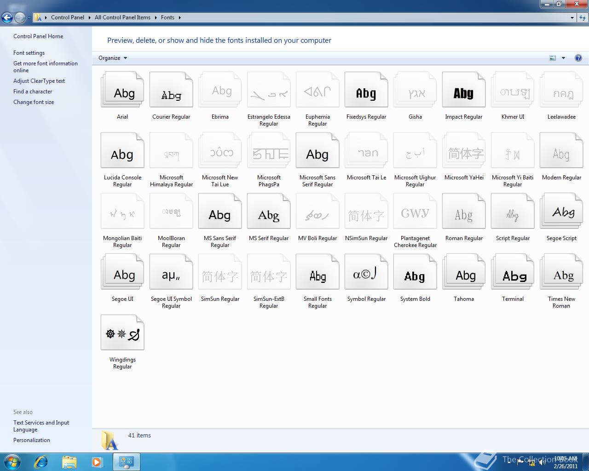
Task: Select the Microsoft Uighur Regular font
Action: (415, 151)
